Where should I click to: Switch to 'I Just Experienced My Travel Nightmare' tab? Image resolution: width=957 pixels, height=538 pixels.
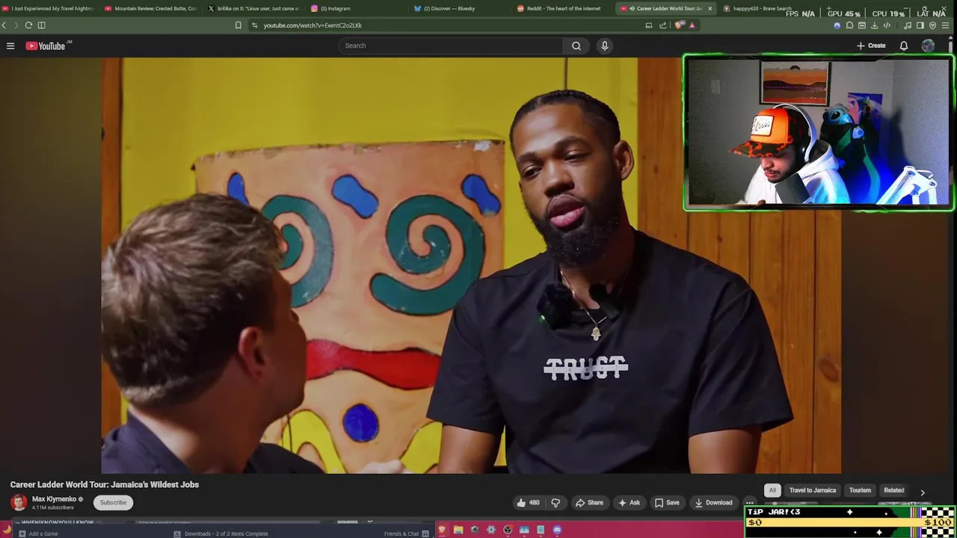tap(49, 8)
